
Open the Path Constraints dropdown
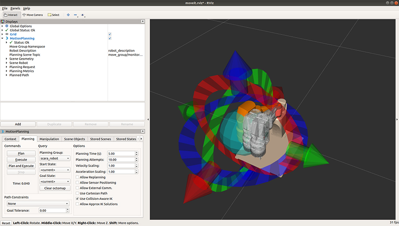pyautogui.click(x=37, y=203)
